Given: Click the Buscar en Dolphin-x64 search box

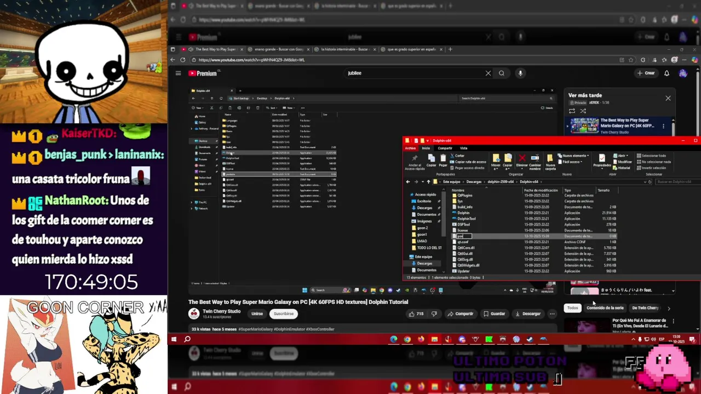Looking at the screenshot, I should point(676,182).
